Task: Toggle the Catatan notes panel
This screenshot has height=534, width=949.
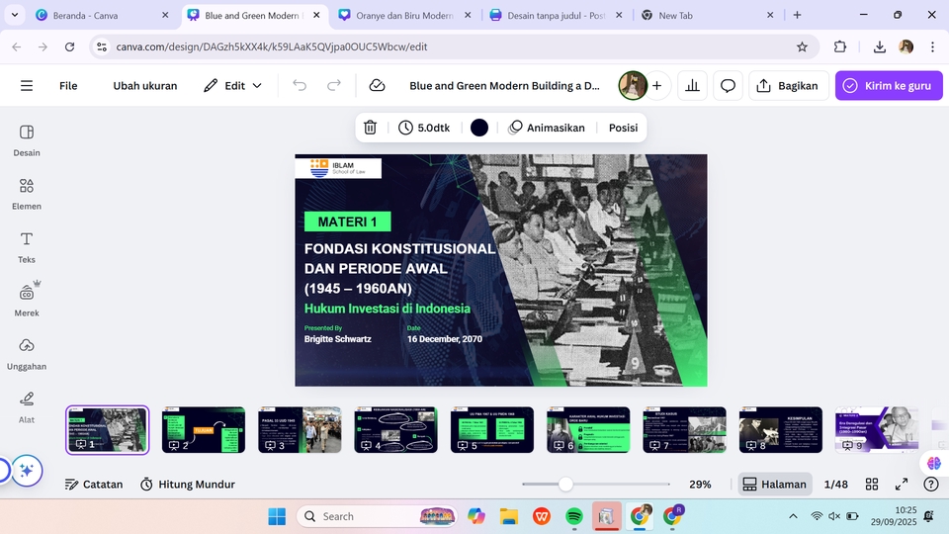Action: coord(94,484)
